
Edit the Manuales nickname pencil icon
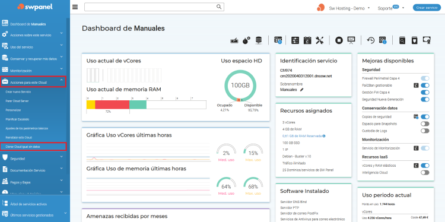(x=301, y=90)
